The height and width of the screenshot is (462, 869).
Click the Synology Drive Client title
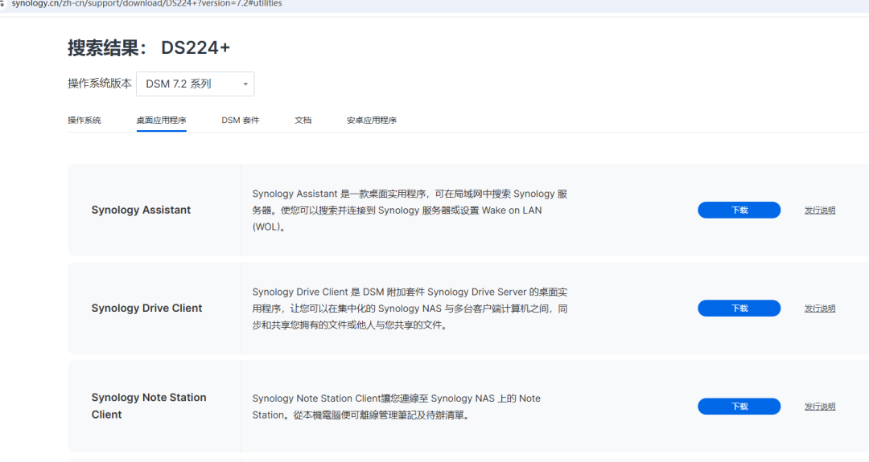tap(146, 309)
